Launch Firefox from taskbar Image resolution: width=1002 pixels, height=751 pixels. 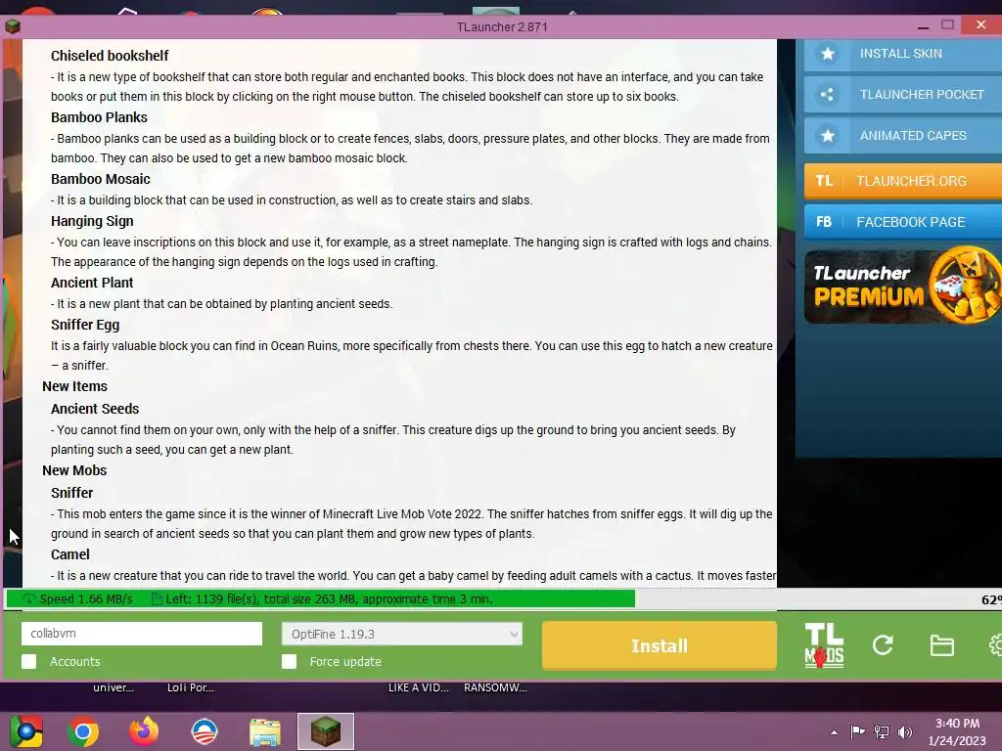click(x=143, y=731)
